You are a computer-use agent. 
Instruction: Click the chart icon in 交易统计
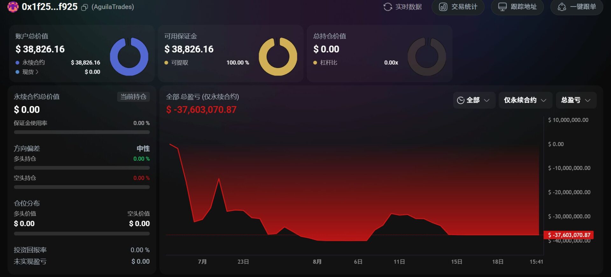point(443,7)
